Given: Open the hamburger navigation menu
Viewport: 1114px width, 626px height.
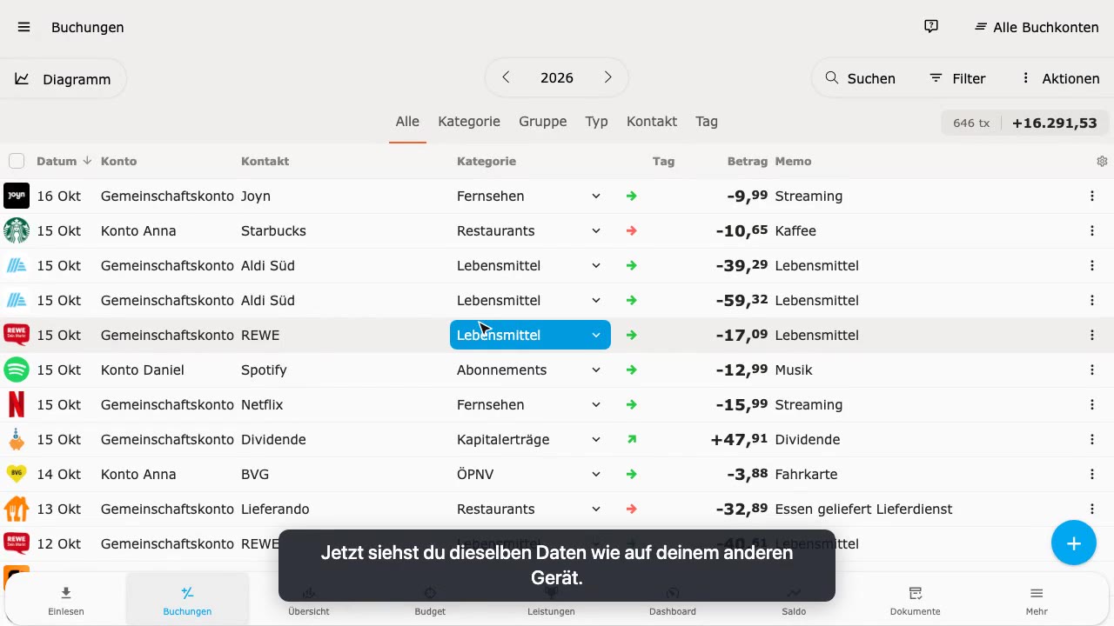Looking at the screenshot, I should click(x=24, y=27).
